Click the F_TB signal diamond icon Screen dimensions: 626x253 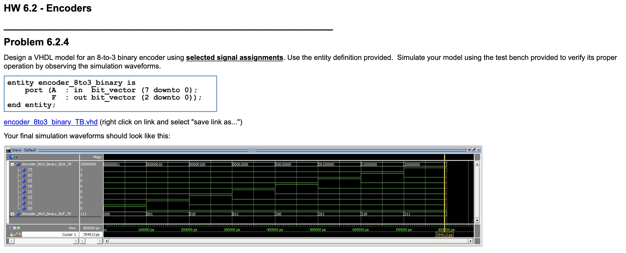tap(18, 214)
